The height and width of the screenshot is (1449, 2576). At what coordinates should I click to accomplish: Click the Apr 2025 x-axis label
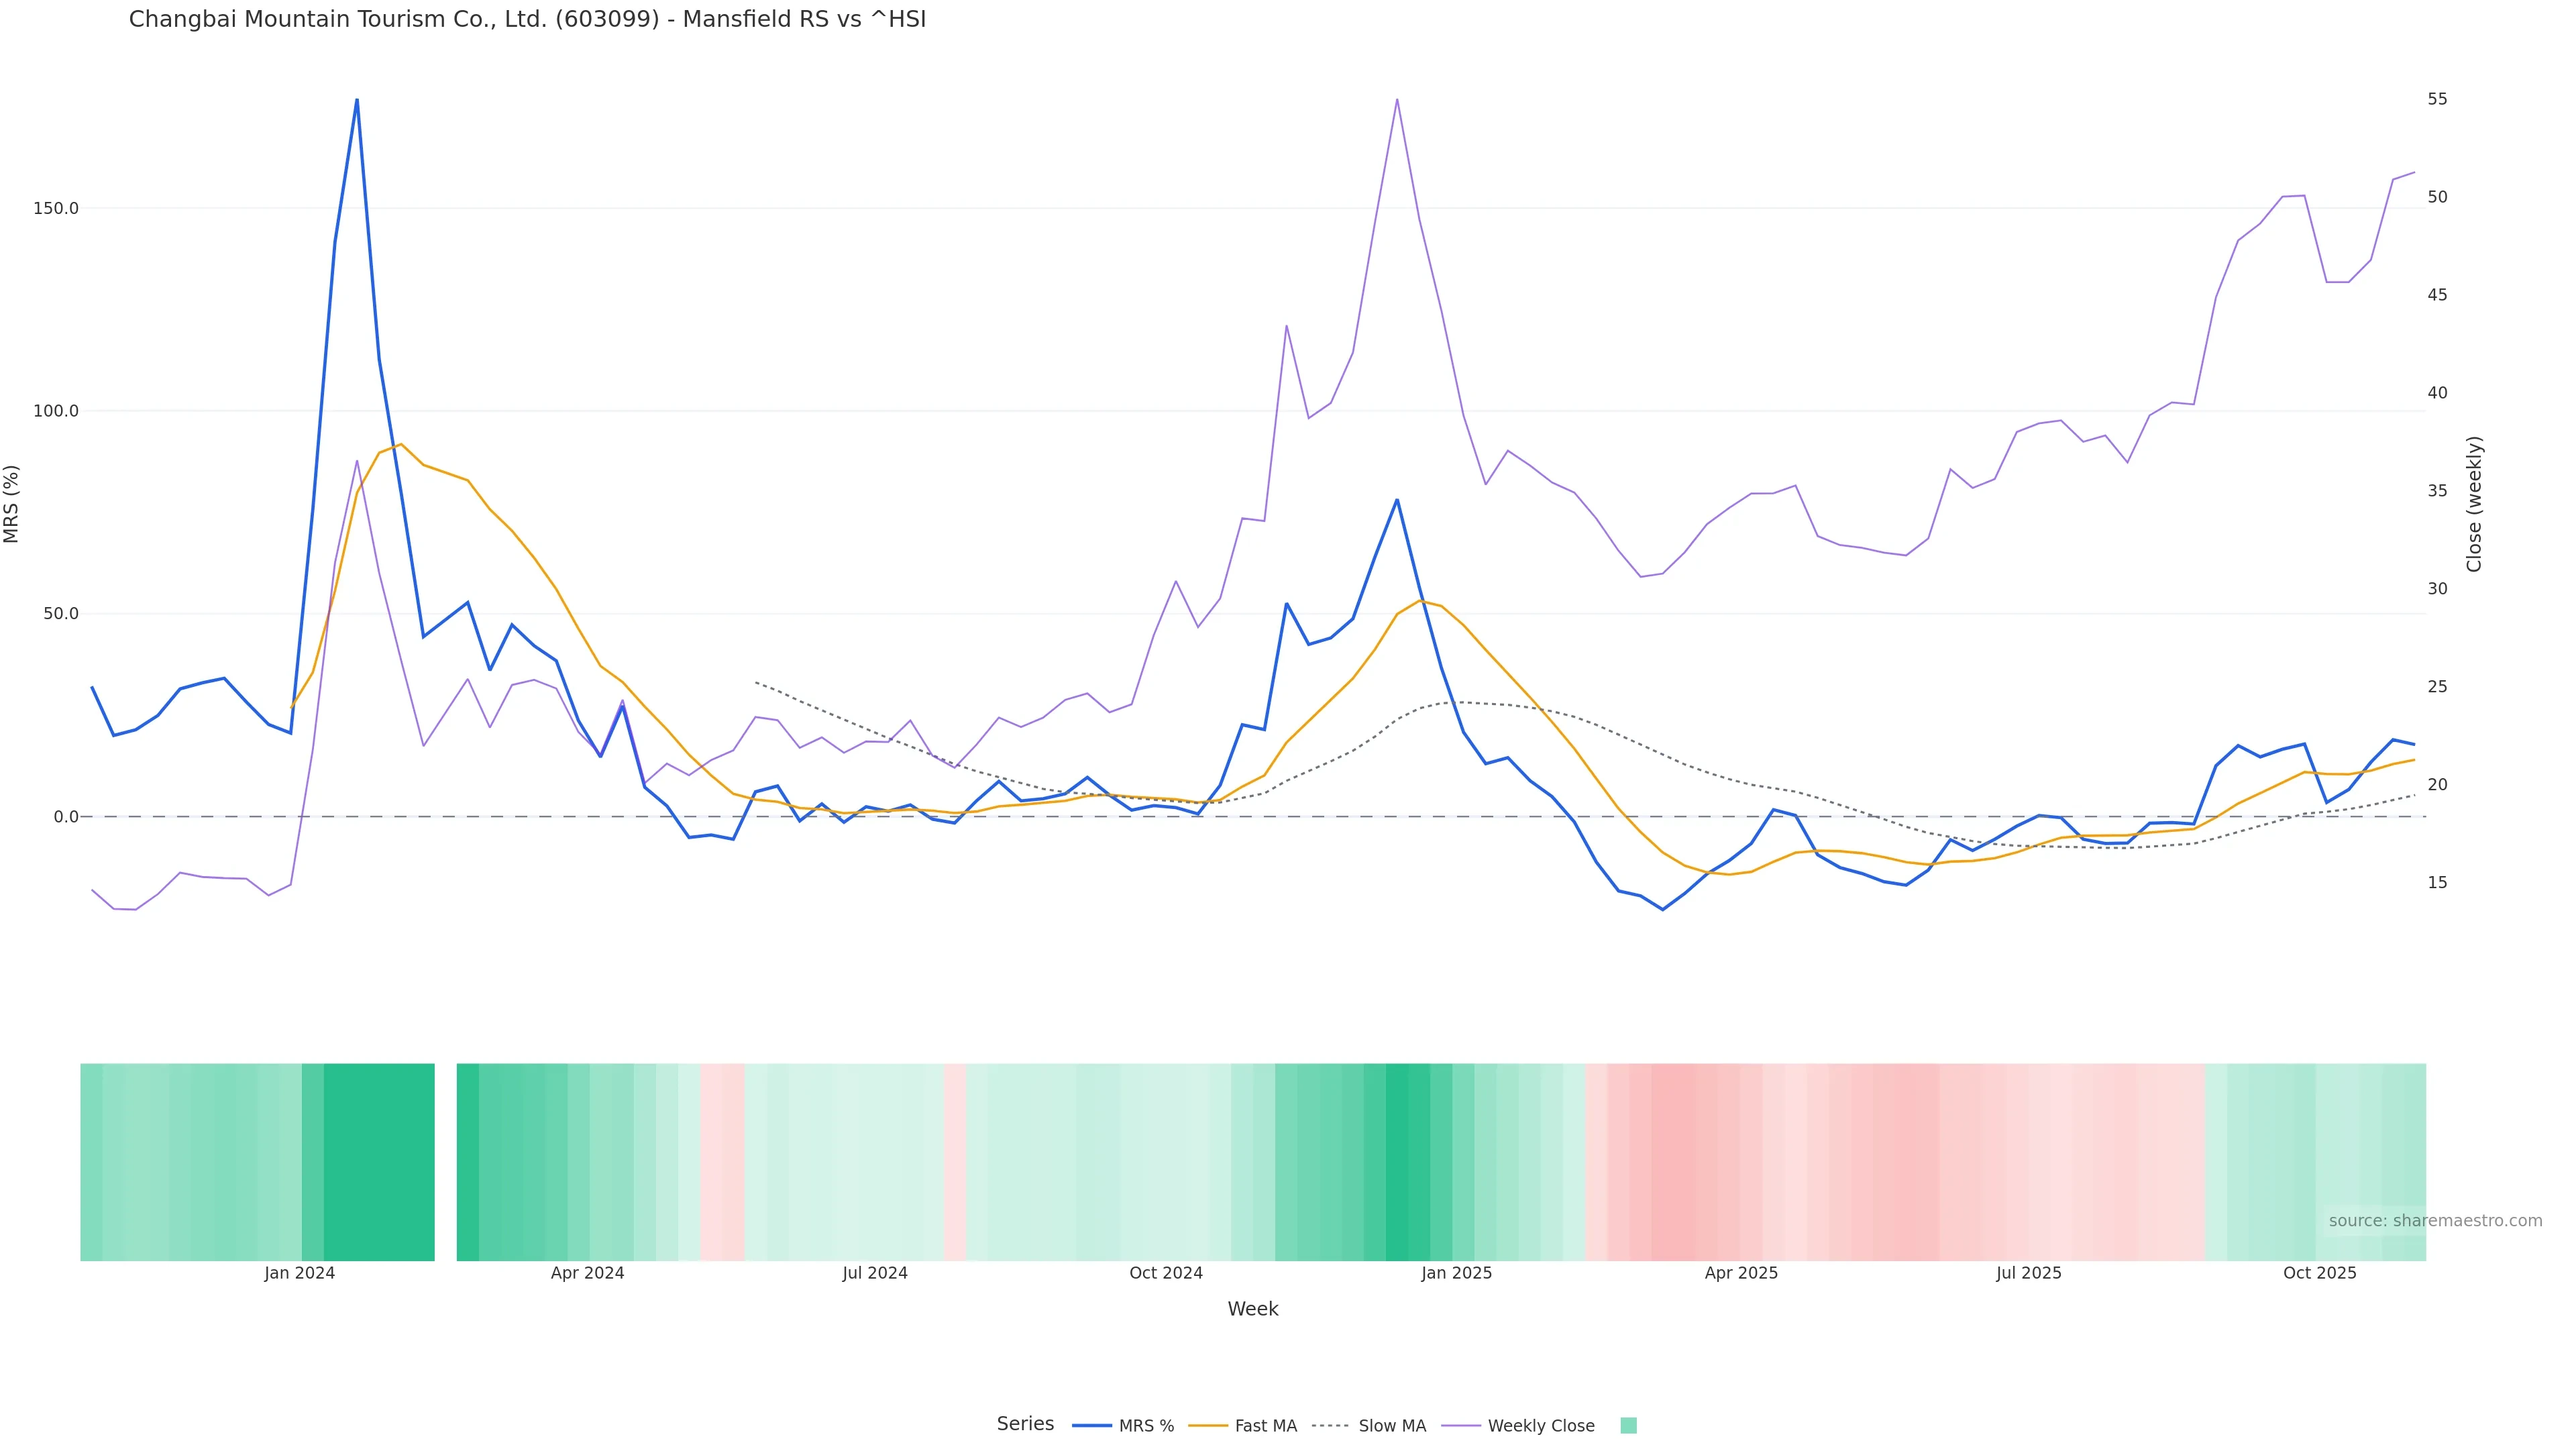click(x=1741, y=1273)
